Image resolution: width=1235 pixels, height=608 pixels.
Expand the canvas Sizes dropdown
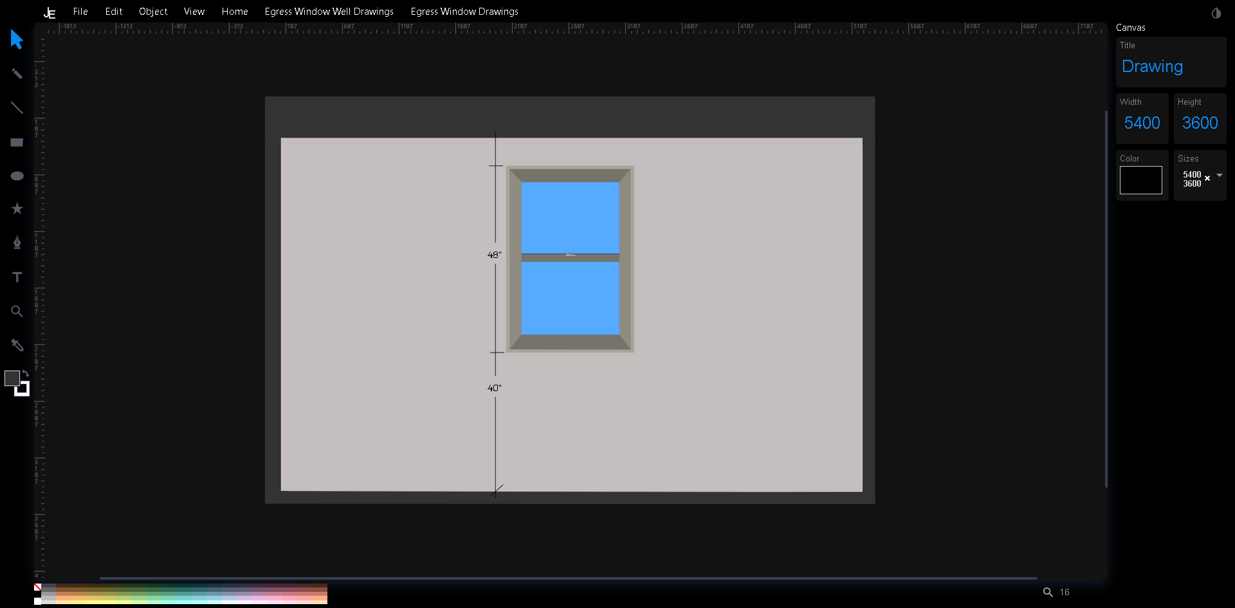tap(1219, 176)
